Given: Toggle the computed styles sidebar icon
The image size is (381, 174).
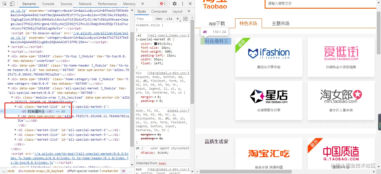Looking at the screenshot, I should pyautogui.click(x=185, y=19).
